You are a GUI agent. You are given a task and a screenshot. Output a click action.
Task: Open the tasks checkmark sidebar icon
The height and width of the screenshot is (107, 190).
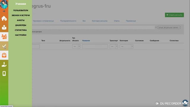pyautogui.click(x=4, y=46)
